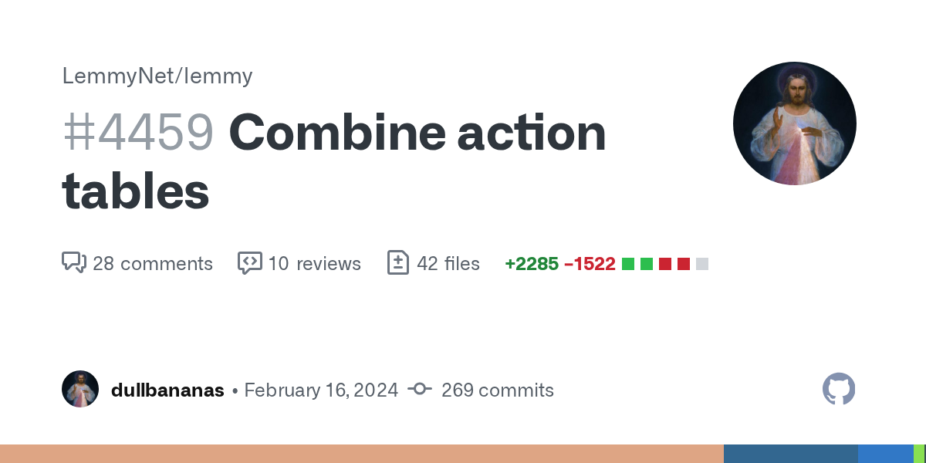Open the 10 reviews label

coord(315,264)
